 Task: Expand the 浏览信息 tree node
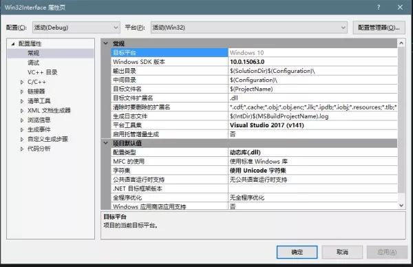coord(22,120)
